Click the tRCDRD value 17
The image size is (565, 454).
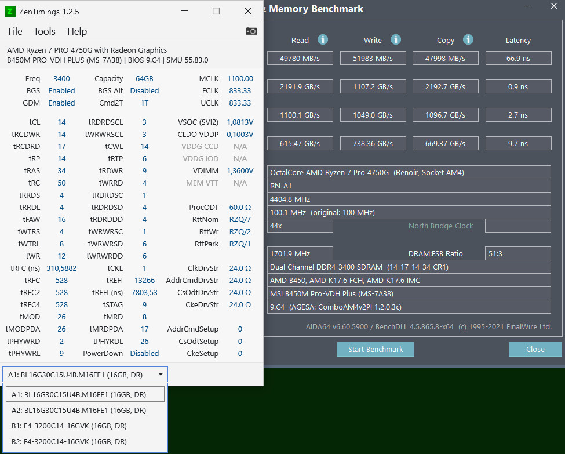click(x=61, y=147)
